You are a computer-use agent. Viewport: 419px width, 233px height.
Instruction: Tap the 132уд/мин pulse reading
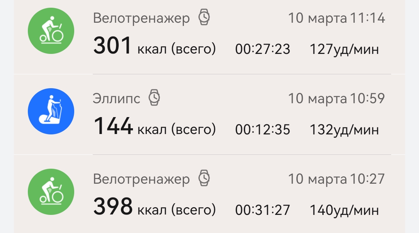point(344,130)
